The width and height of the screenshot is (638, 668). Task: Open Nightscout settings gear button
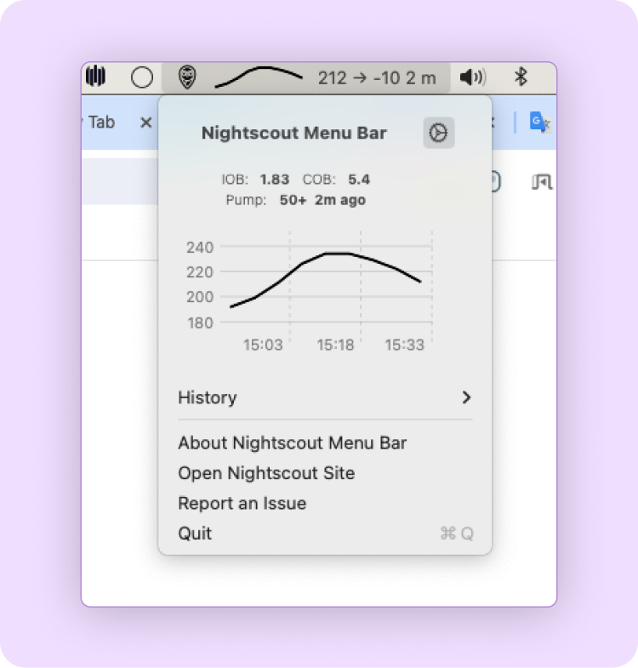coord(438,133)
